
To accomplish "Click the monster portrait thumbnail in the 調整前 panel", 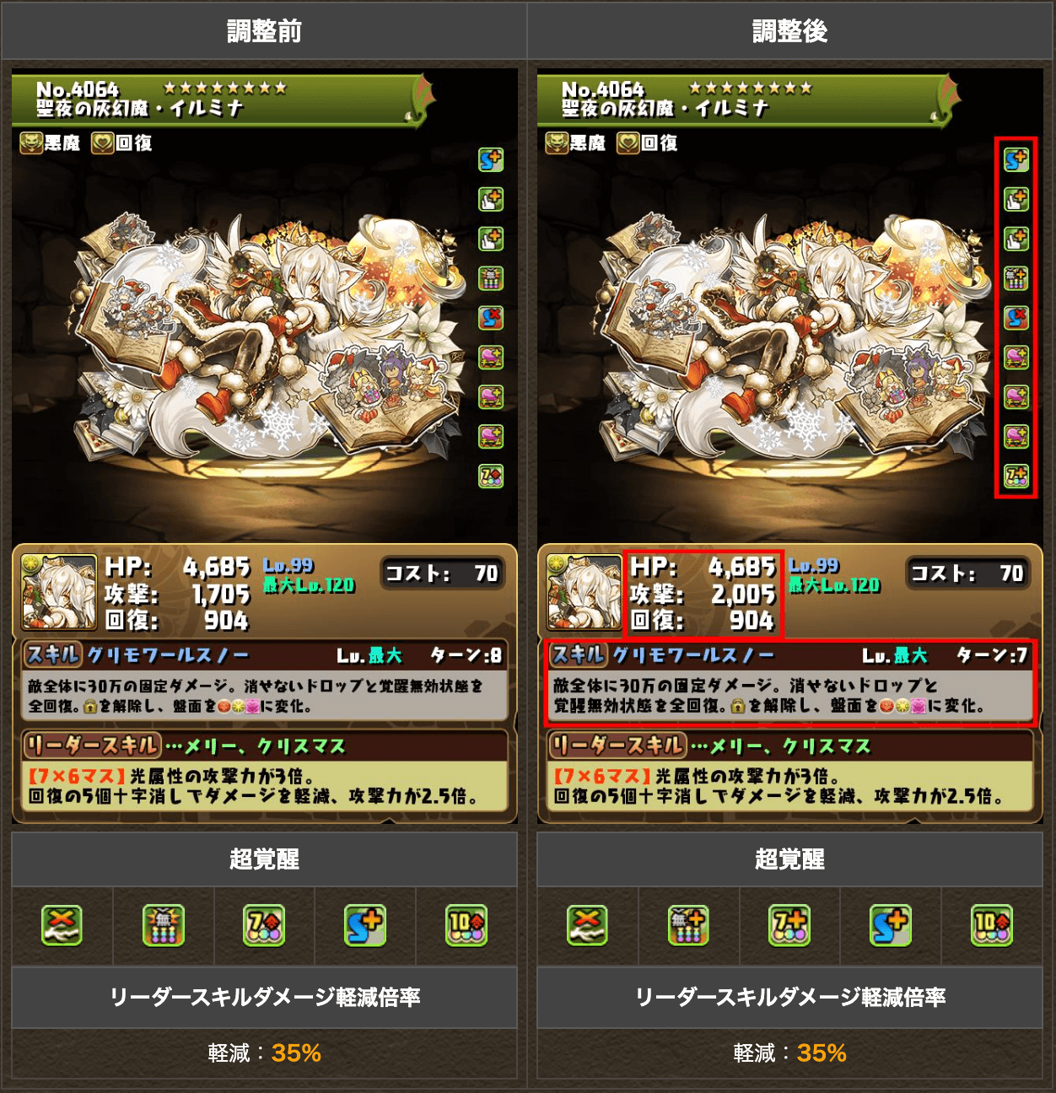I will [58, 592].
